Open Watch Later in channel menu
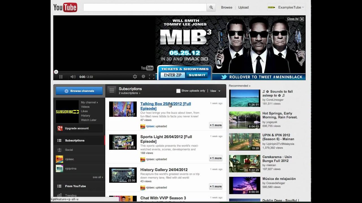362x203 pixels. point(89,120)
